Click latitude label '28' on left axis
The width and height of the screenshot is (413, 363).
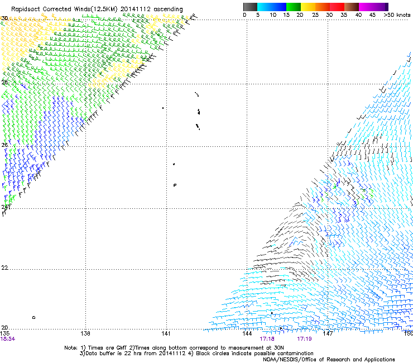tap(4, 82)
